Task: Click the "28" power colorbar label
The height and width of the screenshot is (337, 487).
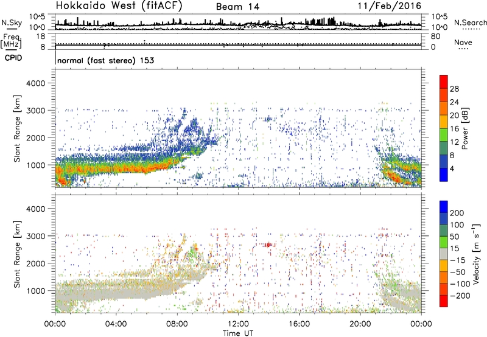Action: coord(454,89)
